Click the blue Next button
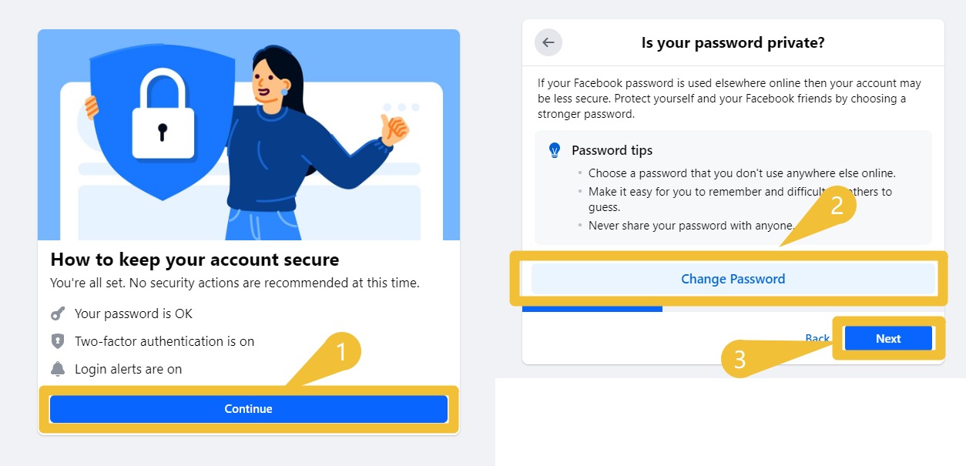 tap(887, 338)
